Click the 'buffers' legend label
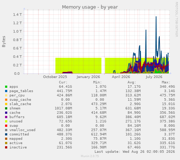Viewport: 180px width, 160px height. 17,117
